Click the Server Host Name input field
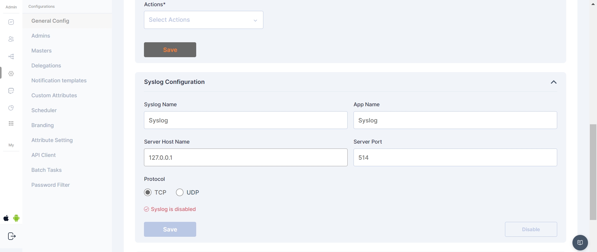The width and height of the screenshot is (597, 252). [245, 158]
